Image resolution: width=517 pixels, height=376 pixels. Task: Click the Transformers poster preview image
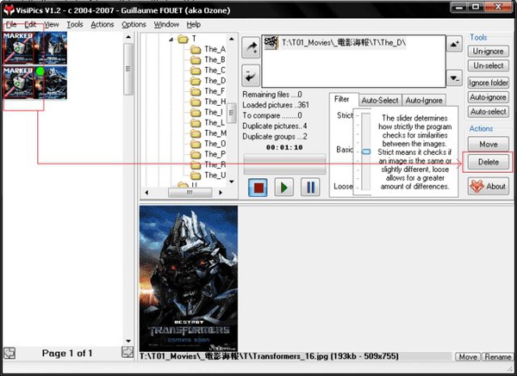pyautogui.click(x=188, y=279)
